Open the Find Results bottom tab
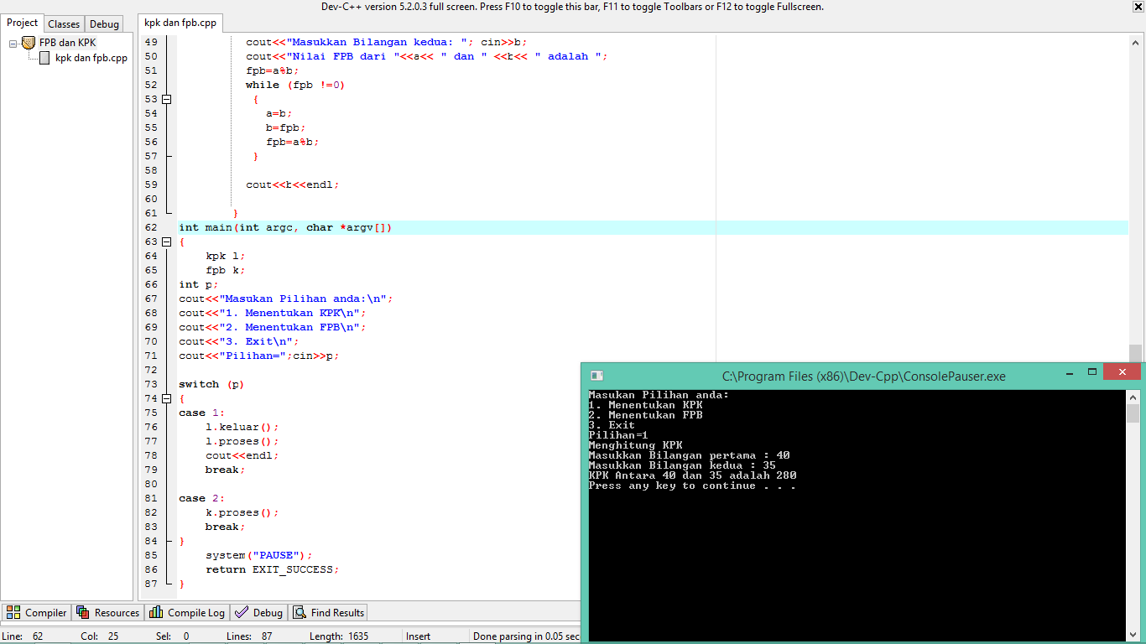Image resolution: width=1146 pixels, height=644 pixels. [329, 613]
